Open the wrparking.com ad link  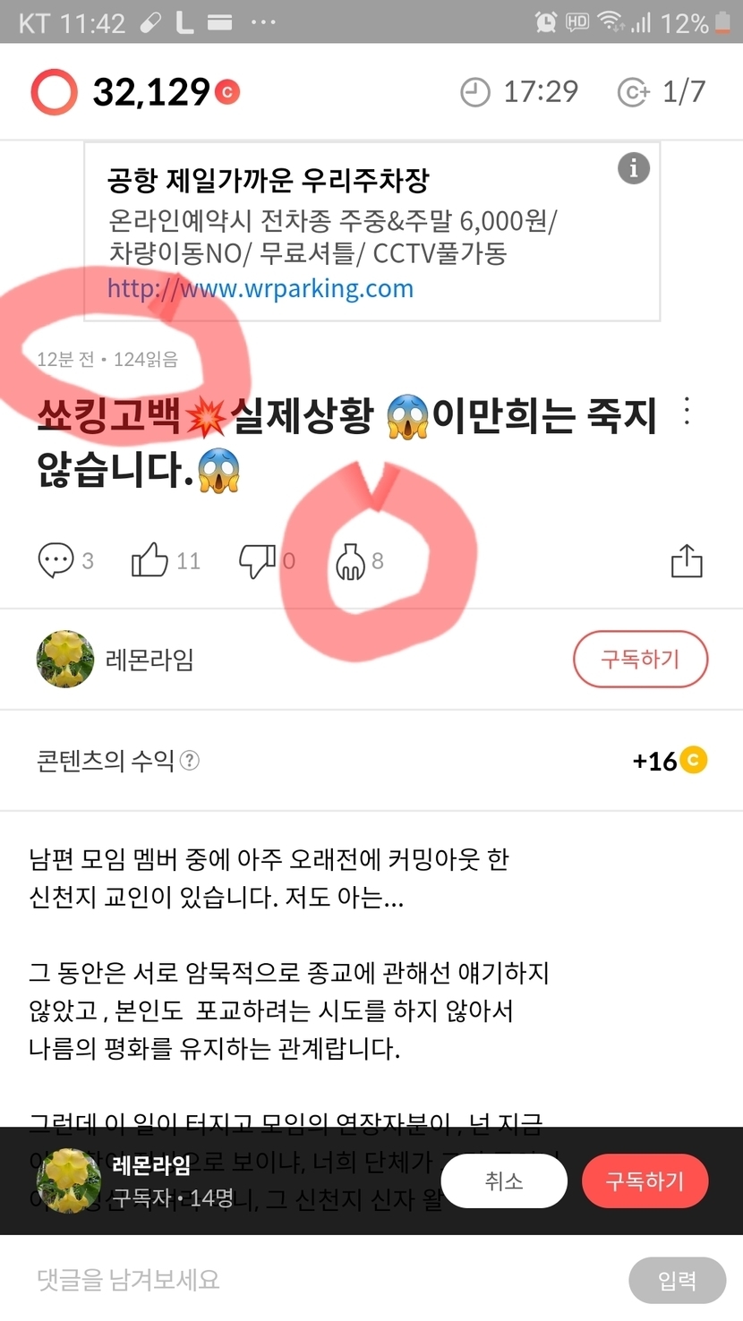coord(260,289)
